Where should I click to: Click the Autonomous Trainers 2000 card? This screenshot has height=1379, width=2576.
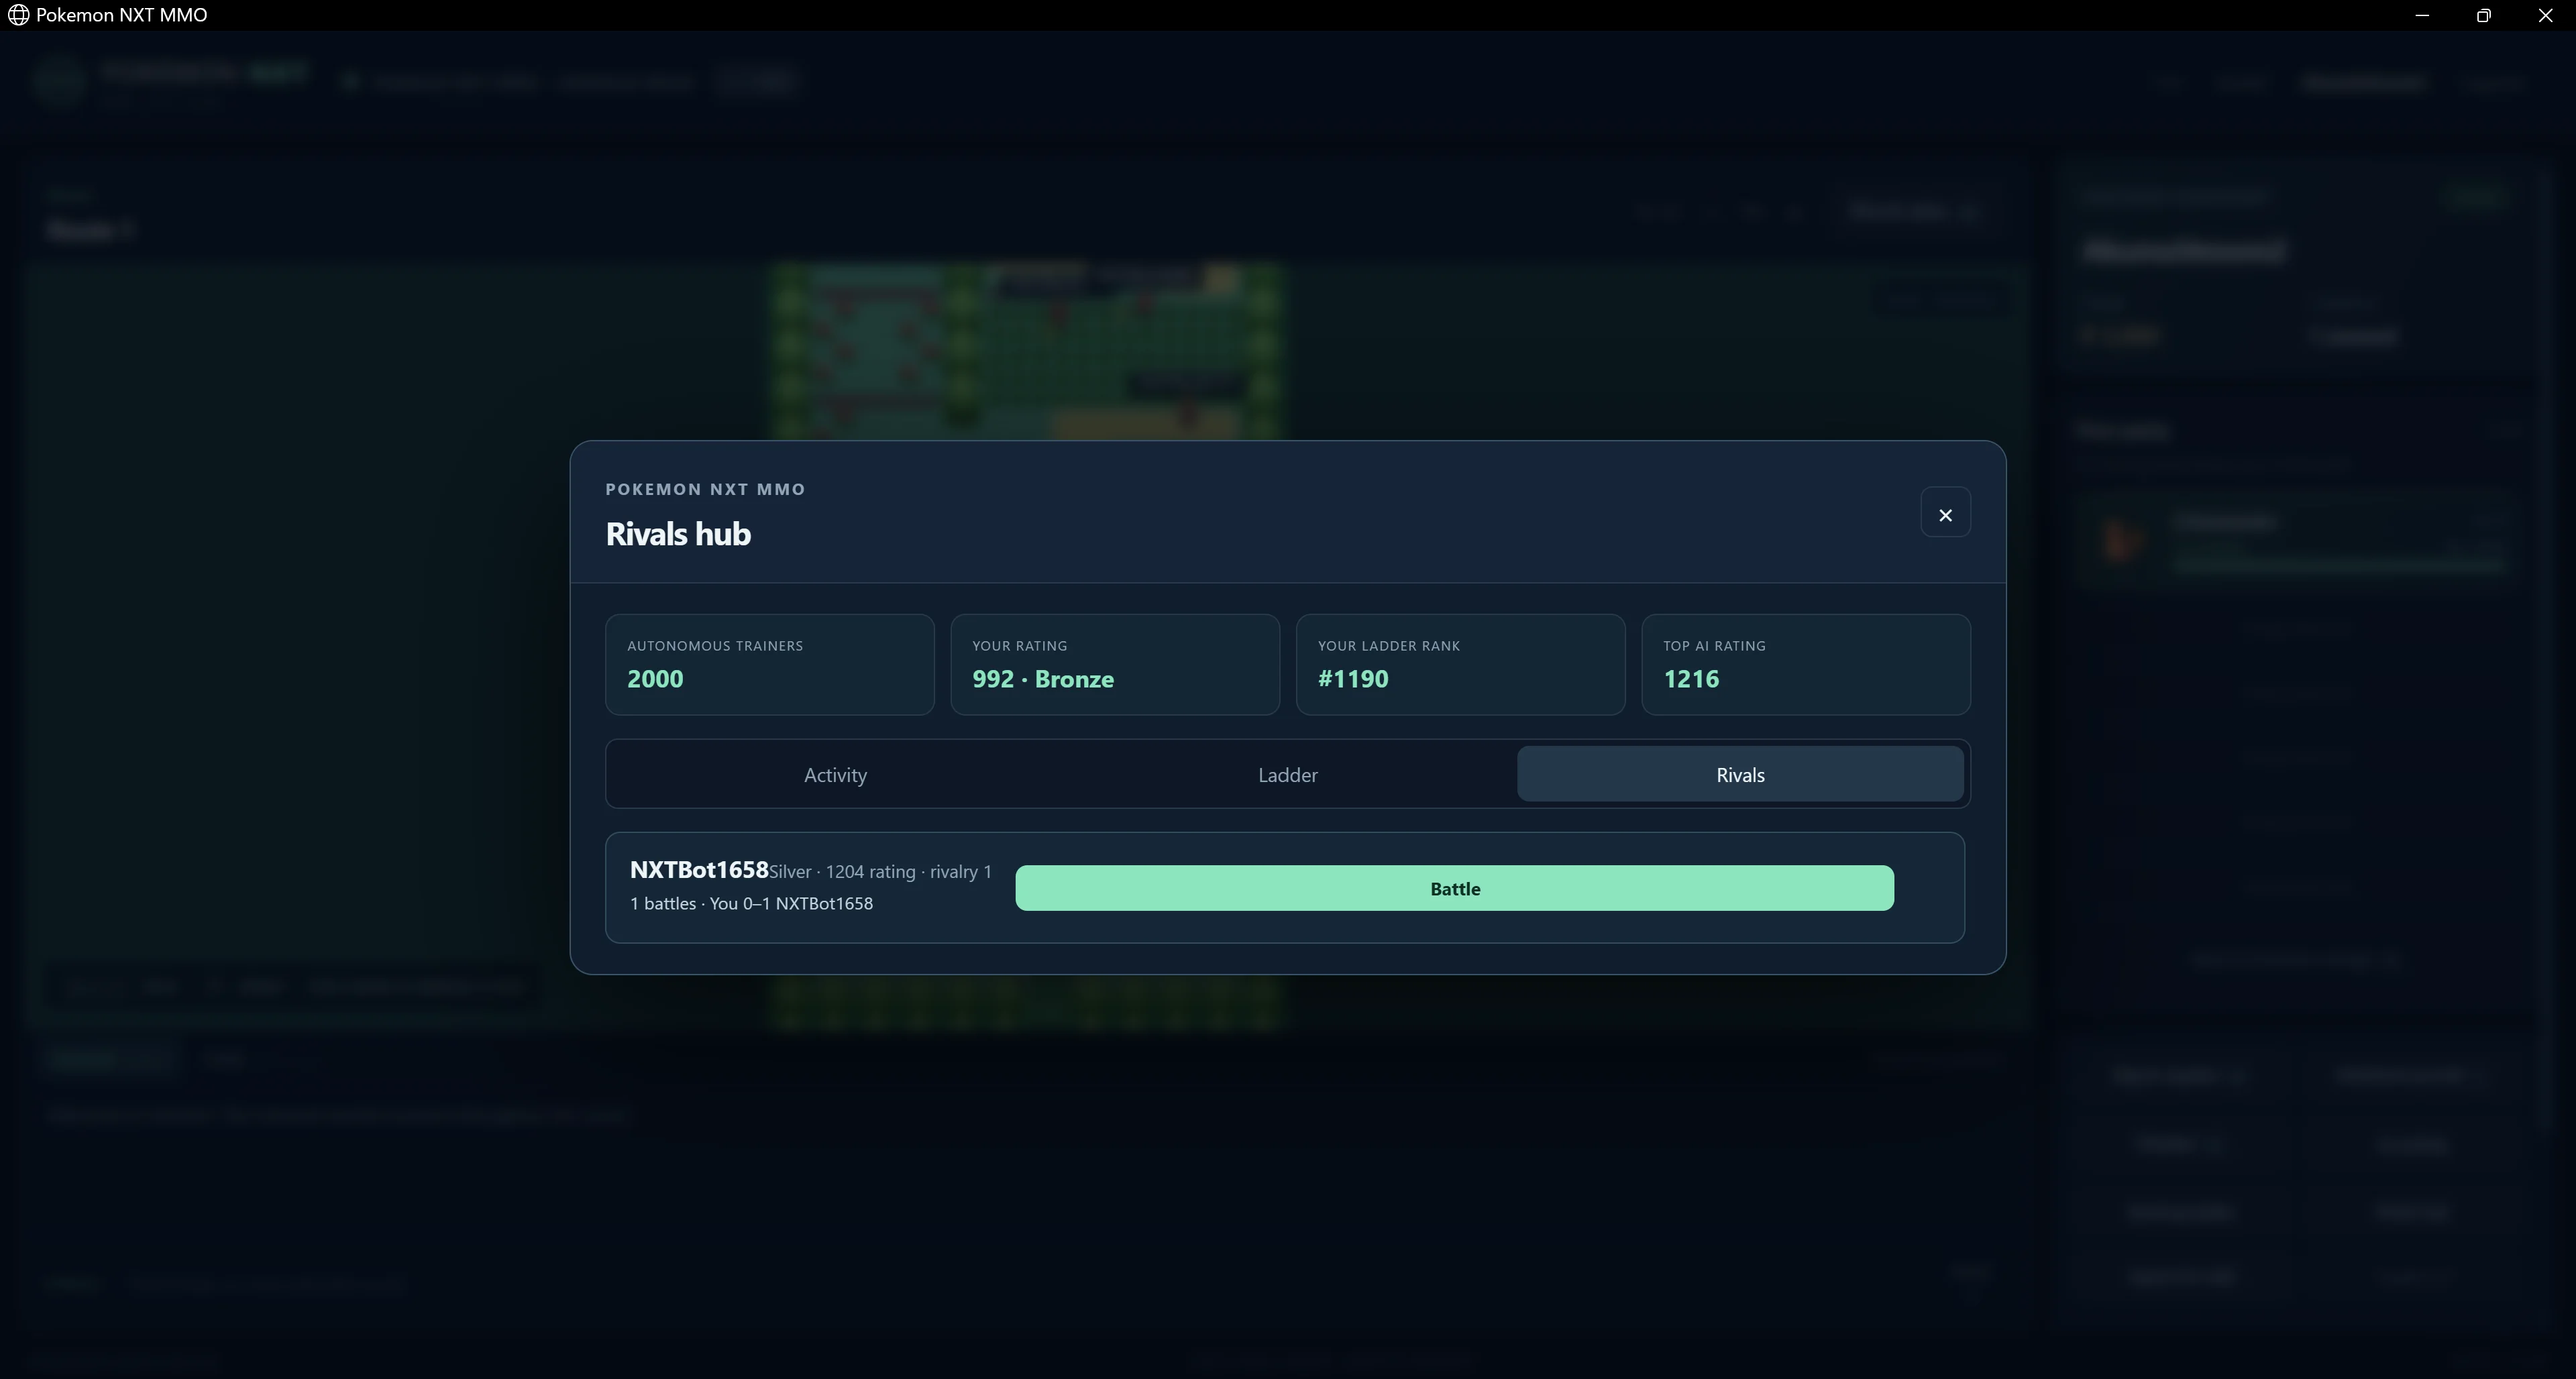tap(769, 665)
